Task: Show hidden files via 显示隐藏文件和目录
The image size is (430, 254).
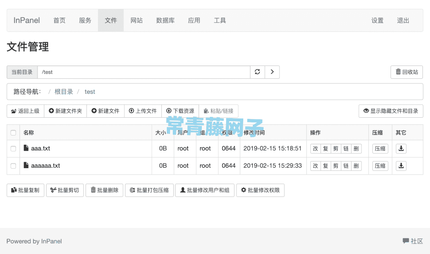Action: (x=391, y=111)
